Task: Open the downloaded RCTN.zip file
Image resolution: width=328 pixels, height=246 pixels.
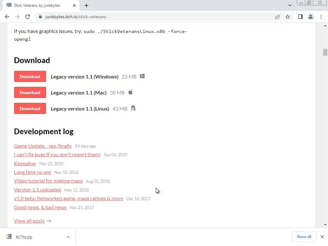Action: pyautogui.click(x=24, y=237)
